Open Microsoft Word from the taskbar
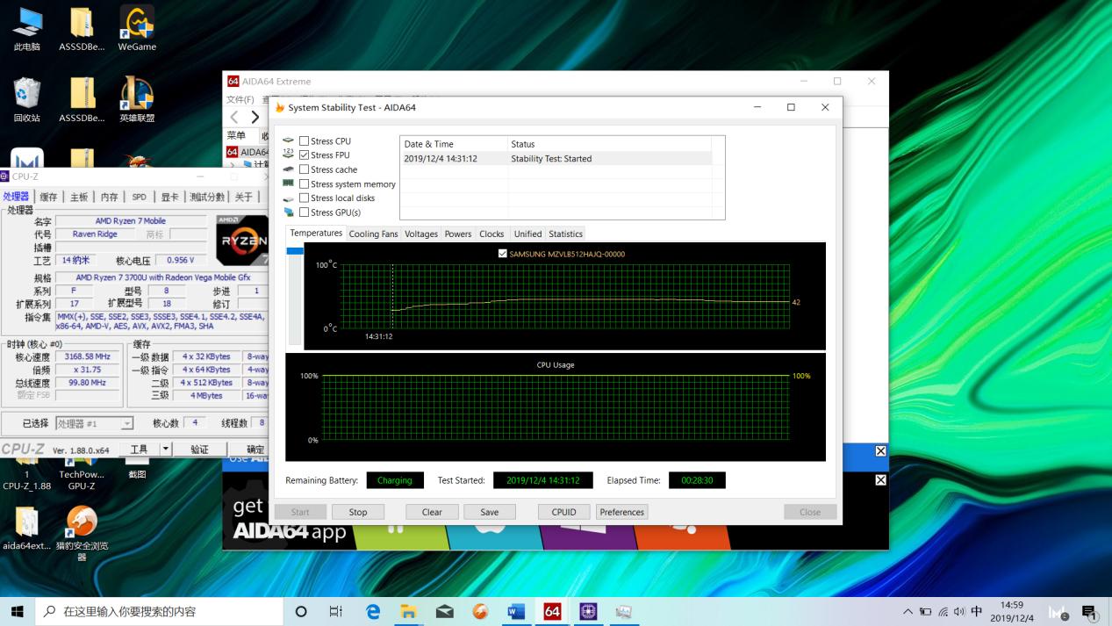1112x626 pixels. coord(516,611)
